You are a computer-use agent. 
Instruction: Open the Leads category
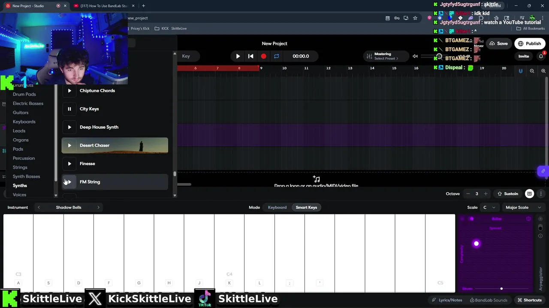[x=19, y=131]
